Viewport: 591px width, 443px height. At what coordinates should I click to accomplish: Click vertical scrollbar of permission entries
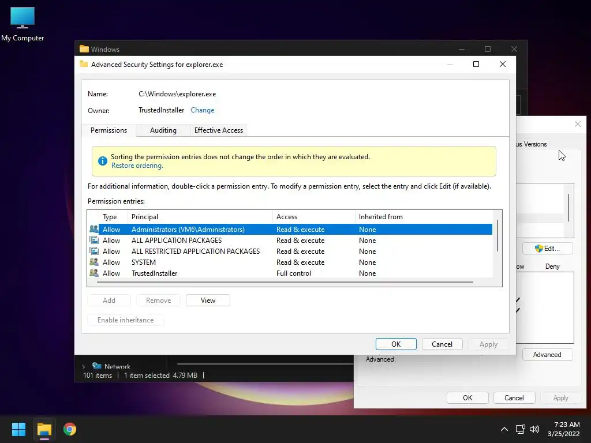pyautogui.click(x=498, y=236)
